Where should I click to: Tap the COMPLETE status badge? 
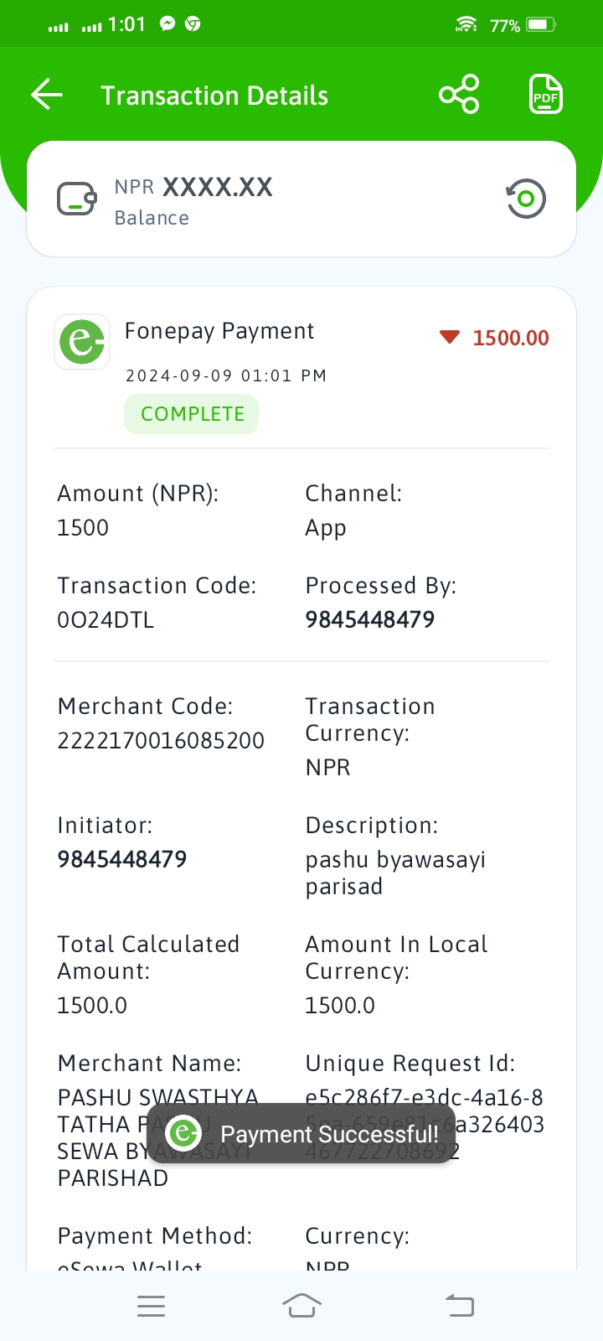(192, 414)
